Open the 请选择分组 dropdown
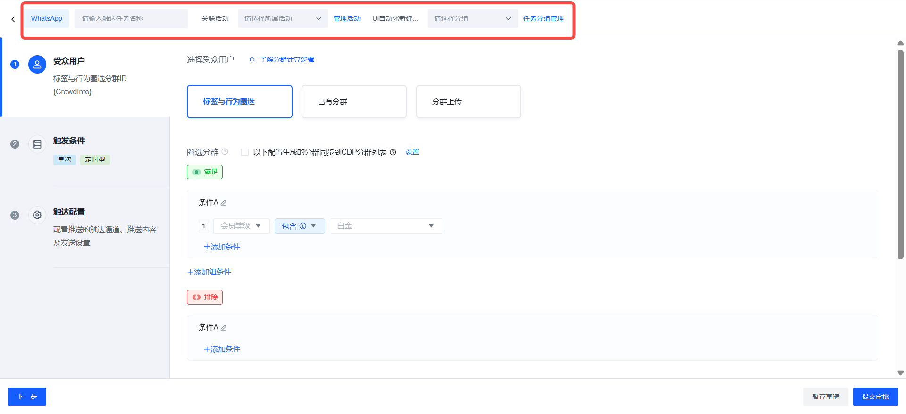Screen dimensions: 906x414 [x=472, y=19]
